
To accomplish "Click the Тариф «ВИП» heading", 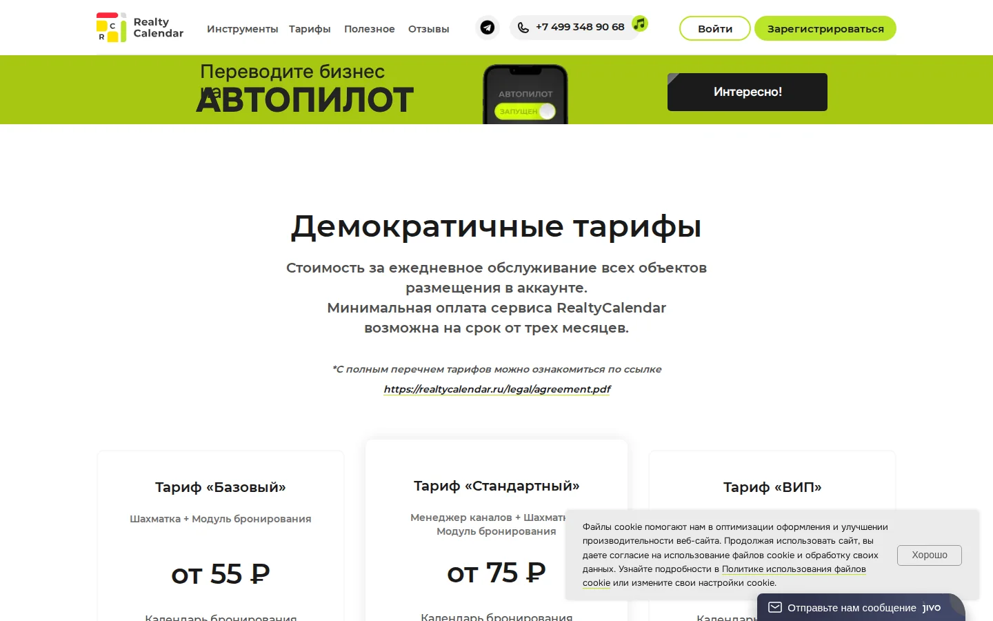I will pyautogui.click(x=772, y=487).
